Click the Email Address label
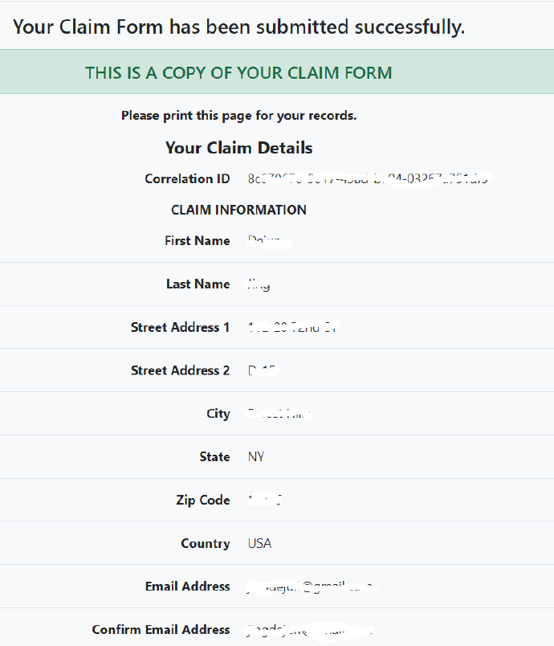The image size is (554, 646). point(187,587)
